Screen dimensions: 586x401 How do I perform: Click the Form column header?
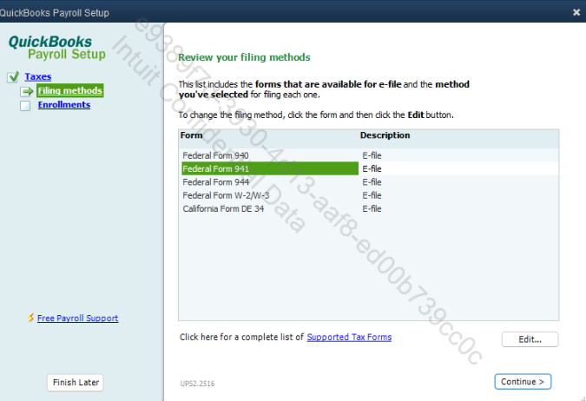191,135
